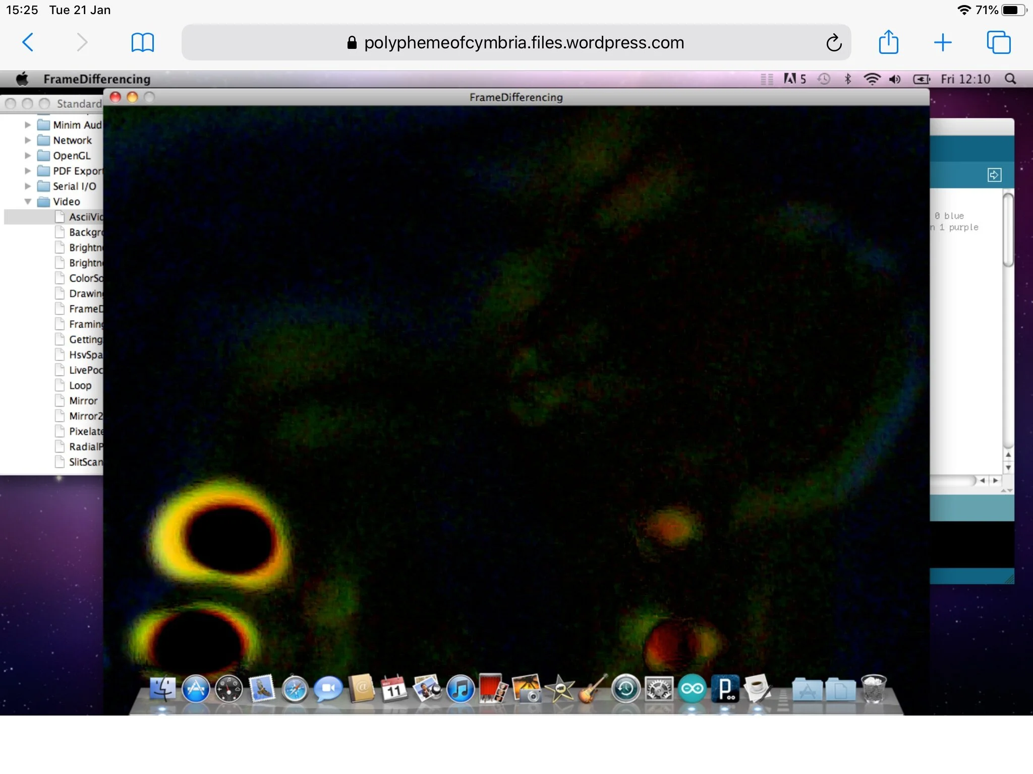The width and height of the screenshot is (1033, 774).
Task: Click the Spotlight magnifier in menu bar
Action: pyautogui.click(x=1010, y=79)
